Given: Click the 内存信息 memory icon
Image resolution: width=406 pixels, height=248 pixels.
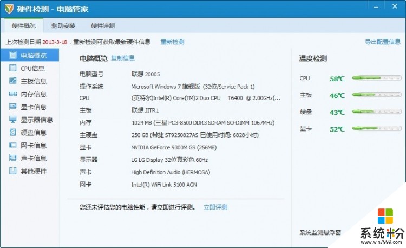Looking at the screenshot, I should (13, 94).
